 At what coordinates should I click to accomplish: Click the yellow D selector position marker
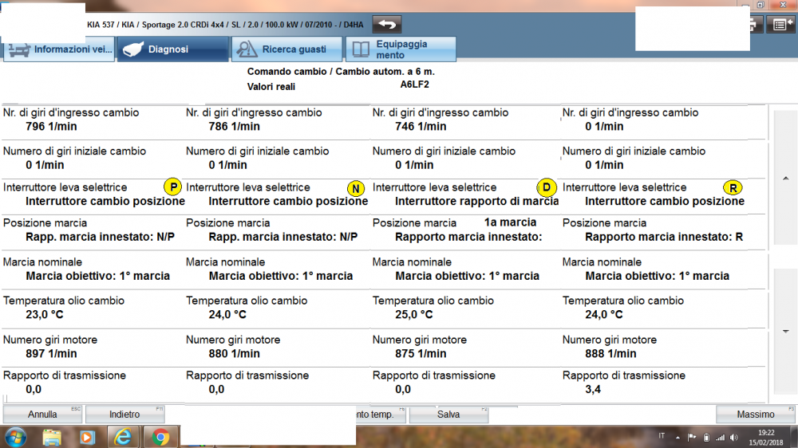pos(547,187)
